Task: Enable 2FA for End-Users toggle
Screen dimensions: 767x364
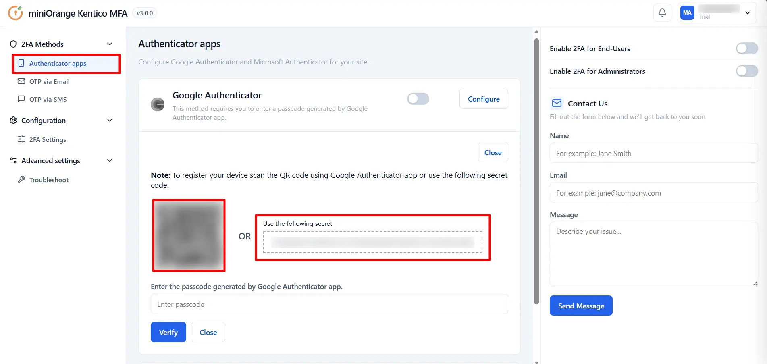Action: (747, 48)
